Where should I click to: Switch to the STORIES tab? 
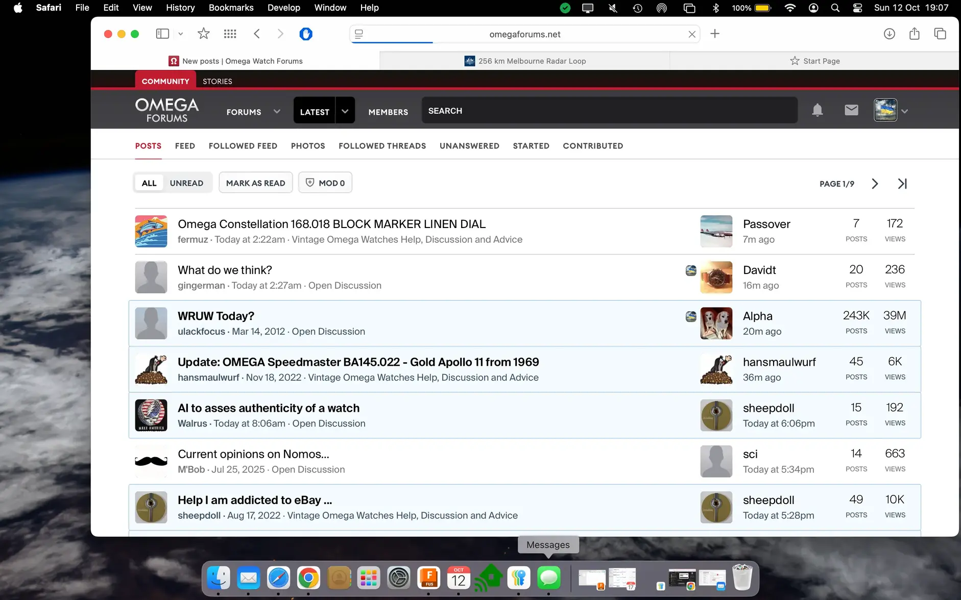[x=217, y=81]
